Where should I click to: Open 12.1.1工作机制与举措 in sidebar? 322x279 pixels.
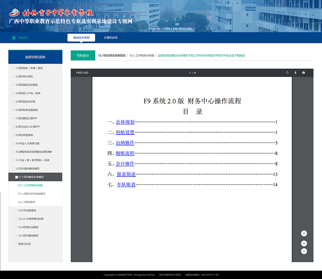[30, 185]
